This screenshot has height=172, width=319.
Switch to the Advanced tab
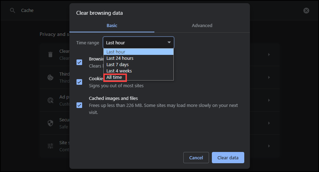pyautogui.click(x=202, y=26)
